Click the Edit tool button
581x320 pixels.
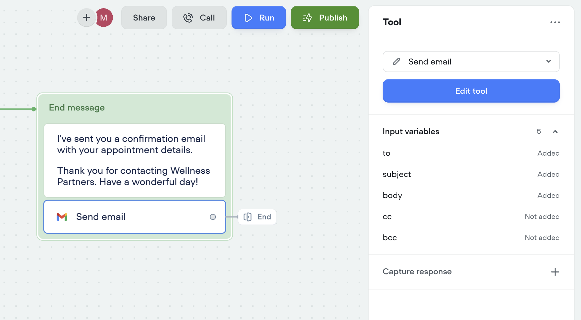coord(471,91)
